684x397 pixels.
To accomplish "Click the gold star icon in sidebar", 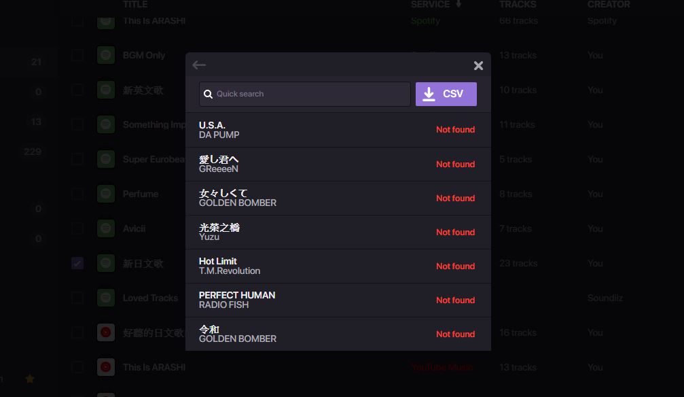I will click(30, 379).
